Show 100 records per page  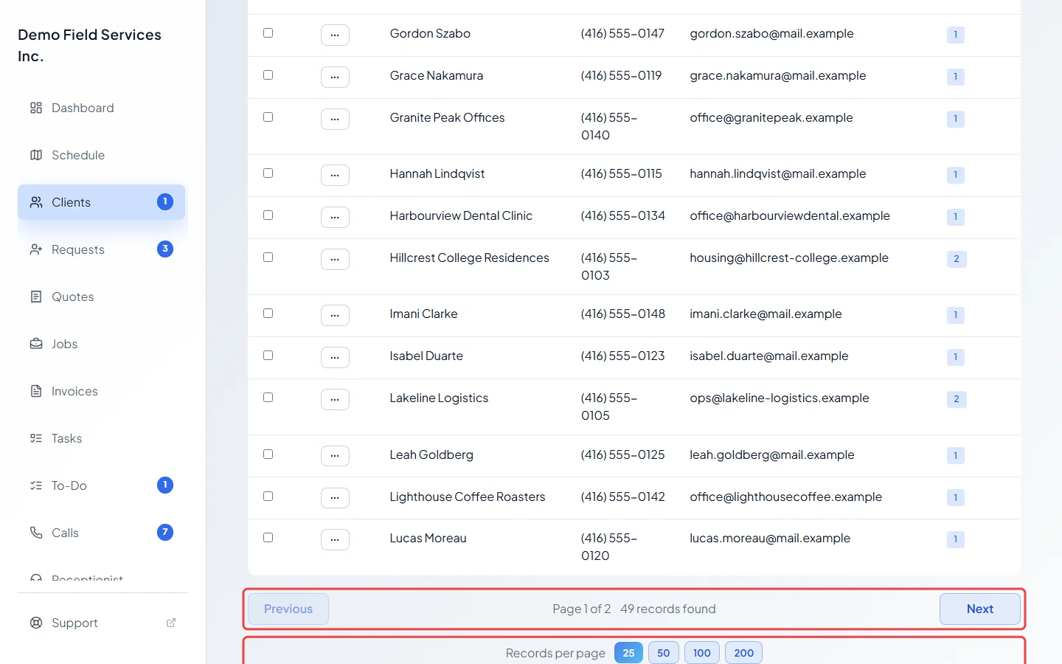pos(702,653)
